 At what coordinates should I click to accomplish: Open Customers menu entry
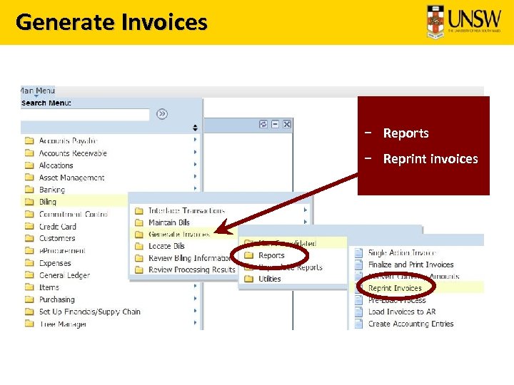[57, 238]
